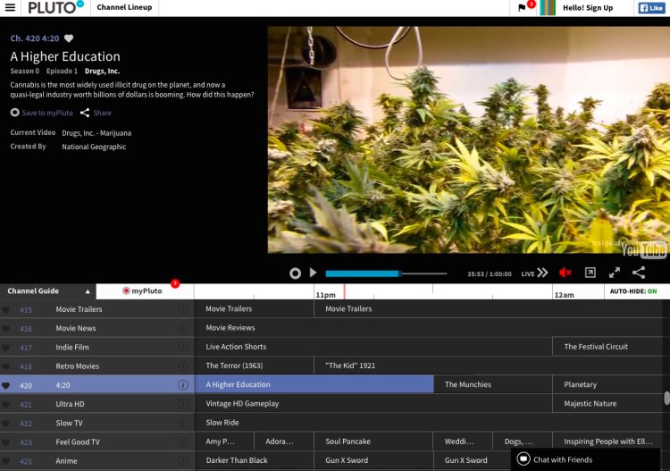Screen dimensions: 670x471
Task: Open Chat with Friends
Action: pos(585,460)
